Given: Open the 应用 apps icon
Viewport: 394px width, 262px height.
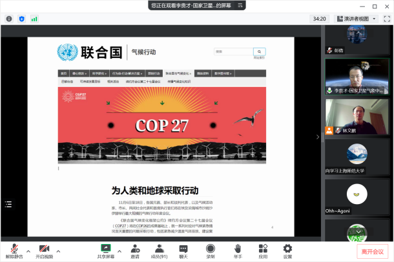Looking at the screenshot, I should (x=263, y=251).
